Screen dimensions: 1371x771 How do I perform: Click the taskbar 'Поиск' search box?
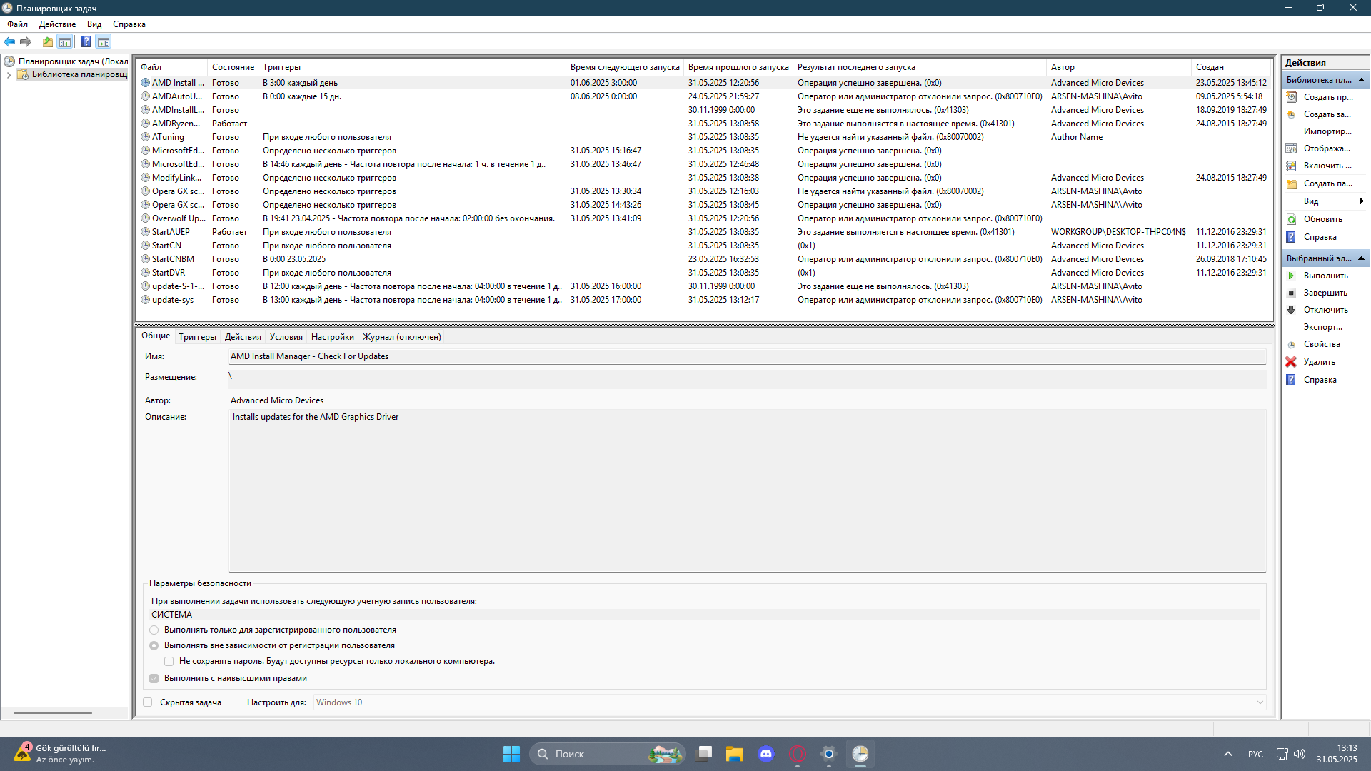[607, 754]
